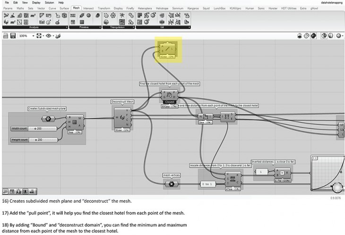Click the Save document disk icon
Image resolution: width=345 pixels, height=235 pixels.
tap(13, 36)
